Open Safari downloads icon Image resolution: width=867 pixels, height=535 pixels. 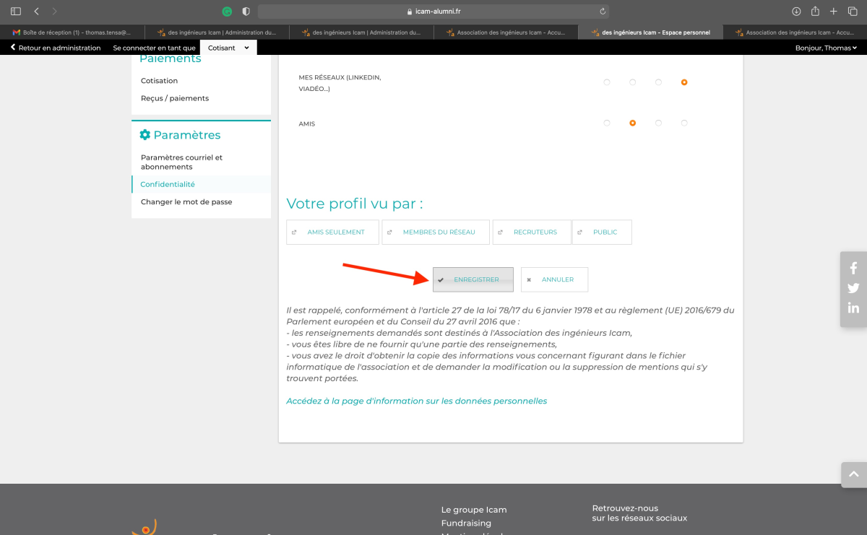796,12
